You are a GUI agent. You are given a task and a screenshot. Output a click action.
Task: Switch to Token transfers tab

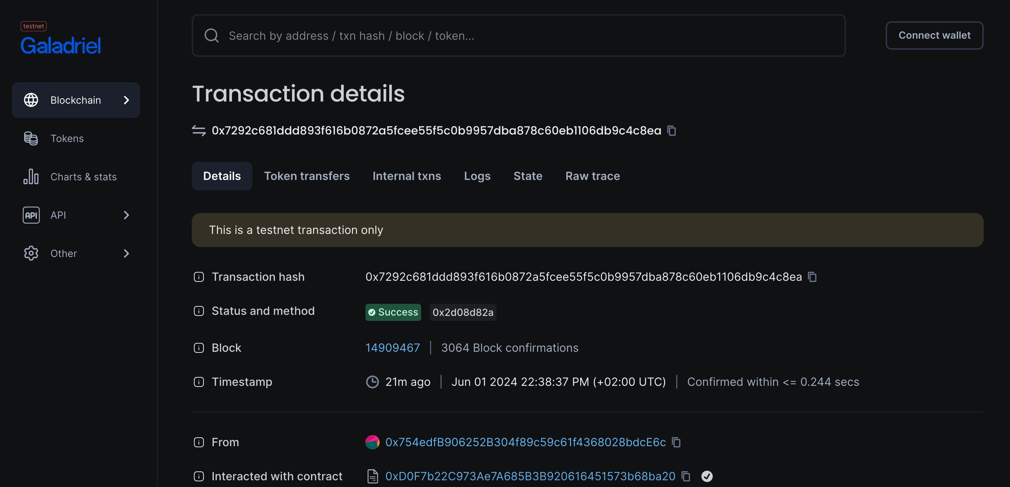(x=306, y=176)
